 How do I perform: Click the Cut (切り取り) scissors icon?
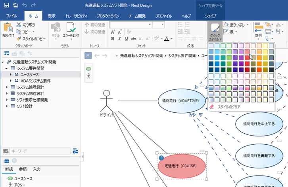click(x=19, y=25)
